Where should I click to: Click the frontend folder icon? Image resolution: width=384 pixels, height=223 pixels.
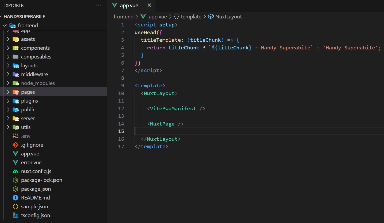pyautogui.click(x=12, y=26)
